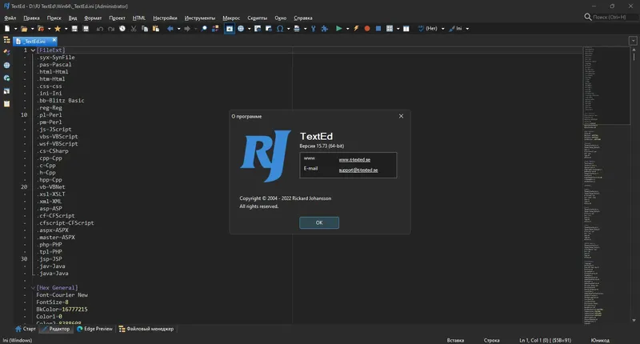Click the blue Stop square icon
The image size is (640, 344).
pos(378,29)
